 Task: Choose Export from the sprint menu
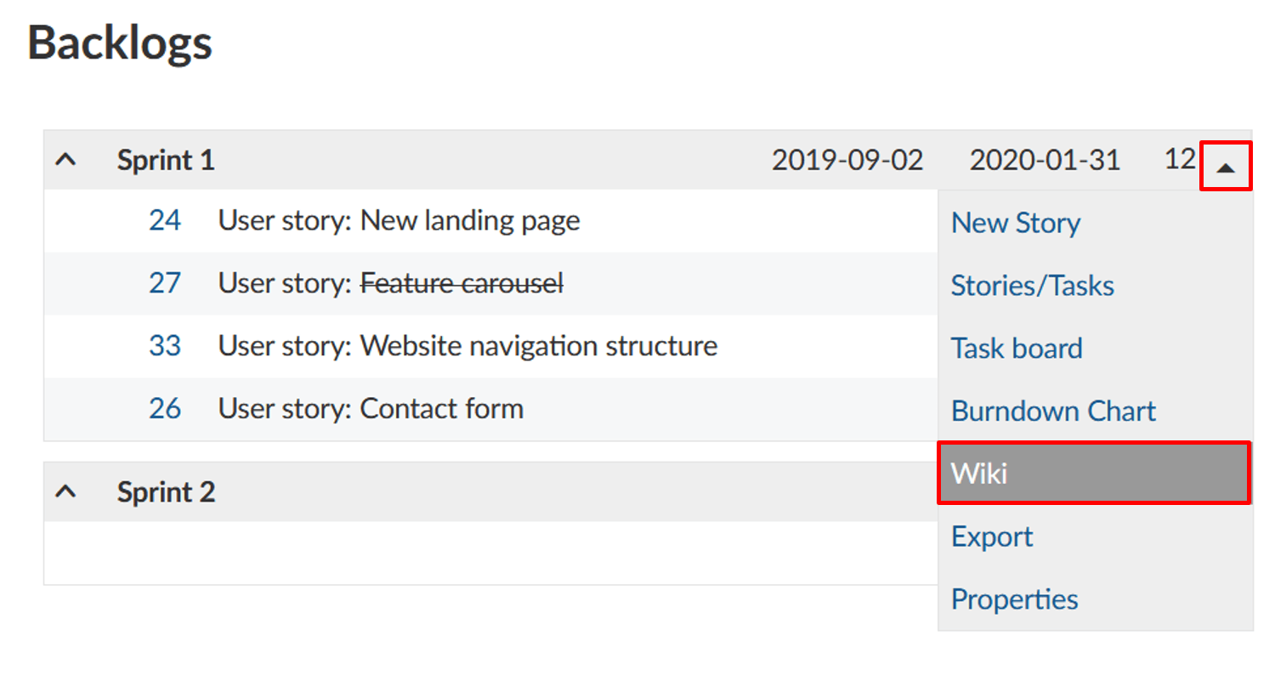pos(992,536)
